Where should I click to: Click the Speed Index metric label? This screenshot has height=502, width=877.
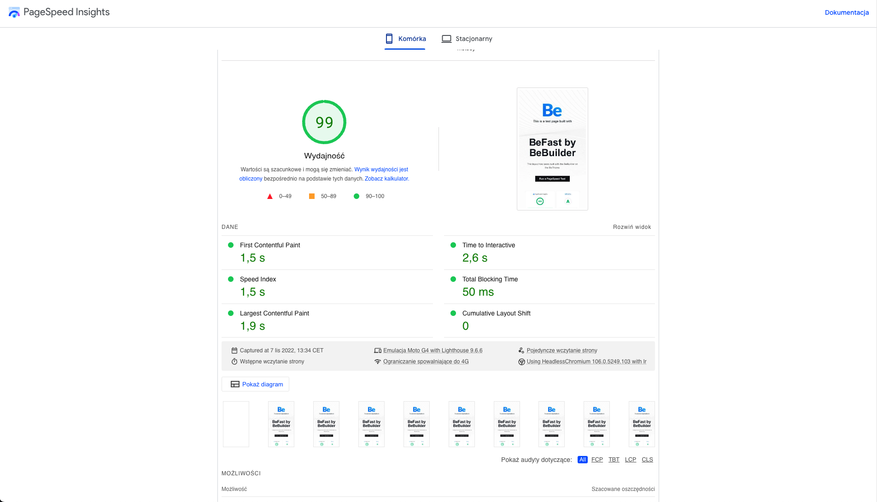pyautogui.click(x=258, y=279)
